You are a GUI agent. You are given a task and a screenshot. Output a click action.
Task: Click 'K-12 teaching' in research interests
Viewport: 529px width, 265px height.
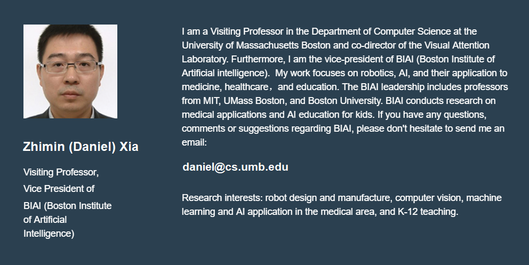point(428,212)
